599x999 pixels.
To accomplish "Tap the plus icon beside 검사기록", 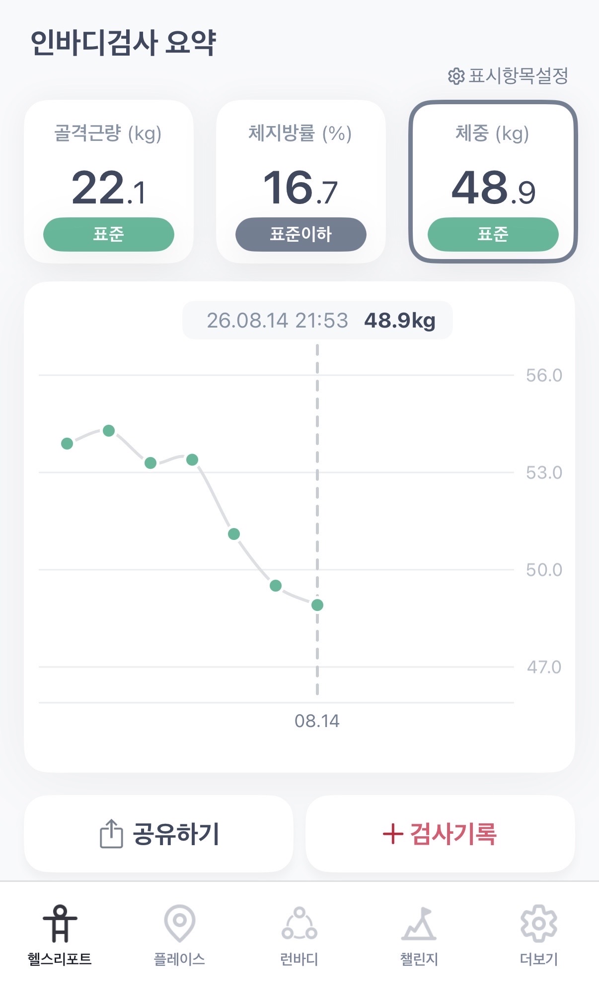I will (x=393, y=834).
